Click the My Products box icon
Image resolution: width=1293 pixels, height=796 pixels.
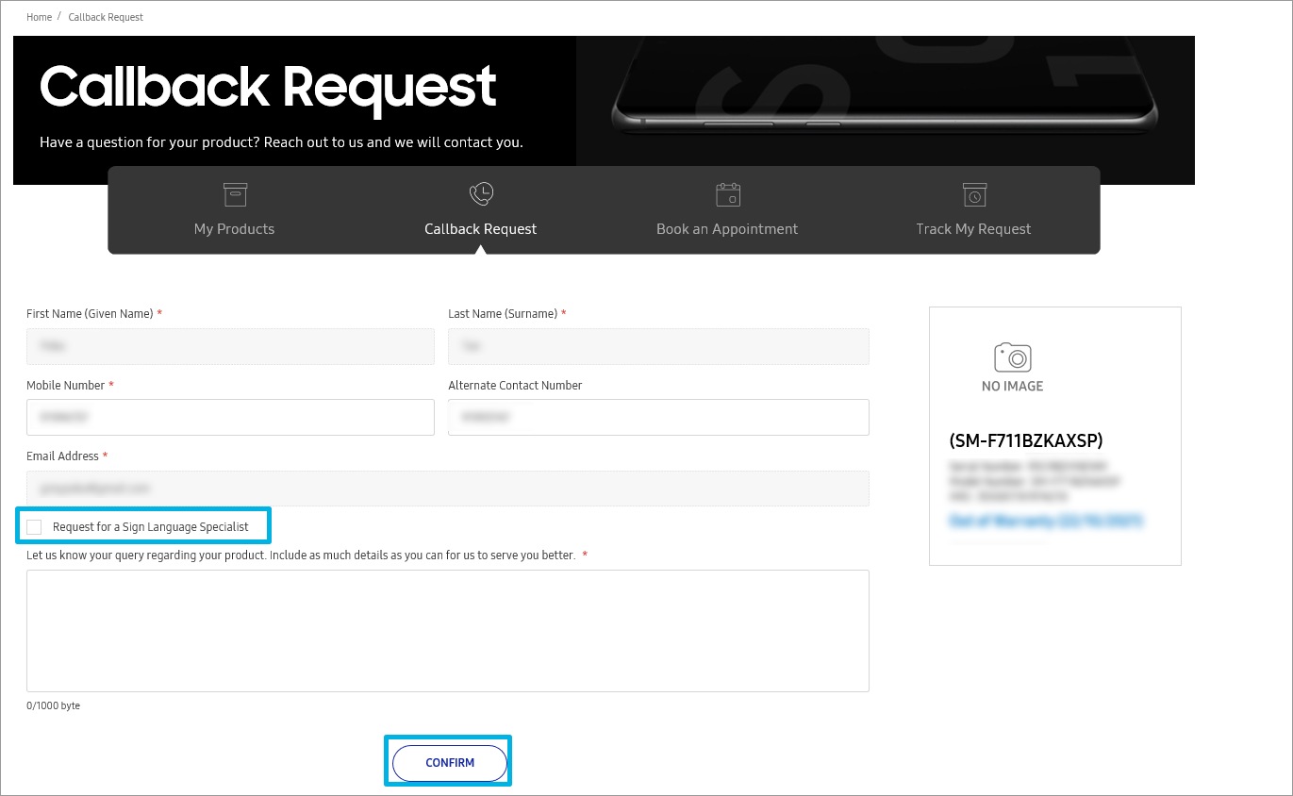[x=234, y=195]
